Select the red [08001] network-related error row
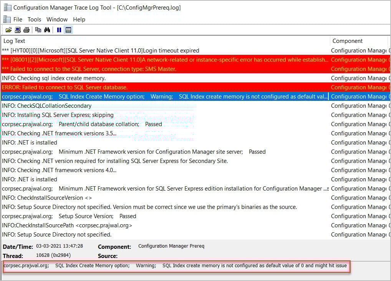This screenshot has height=281, width=391. click(195, 60)
